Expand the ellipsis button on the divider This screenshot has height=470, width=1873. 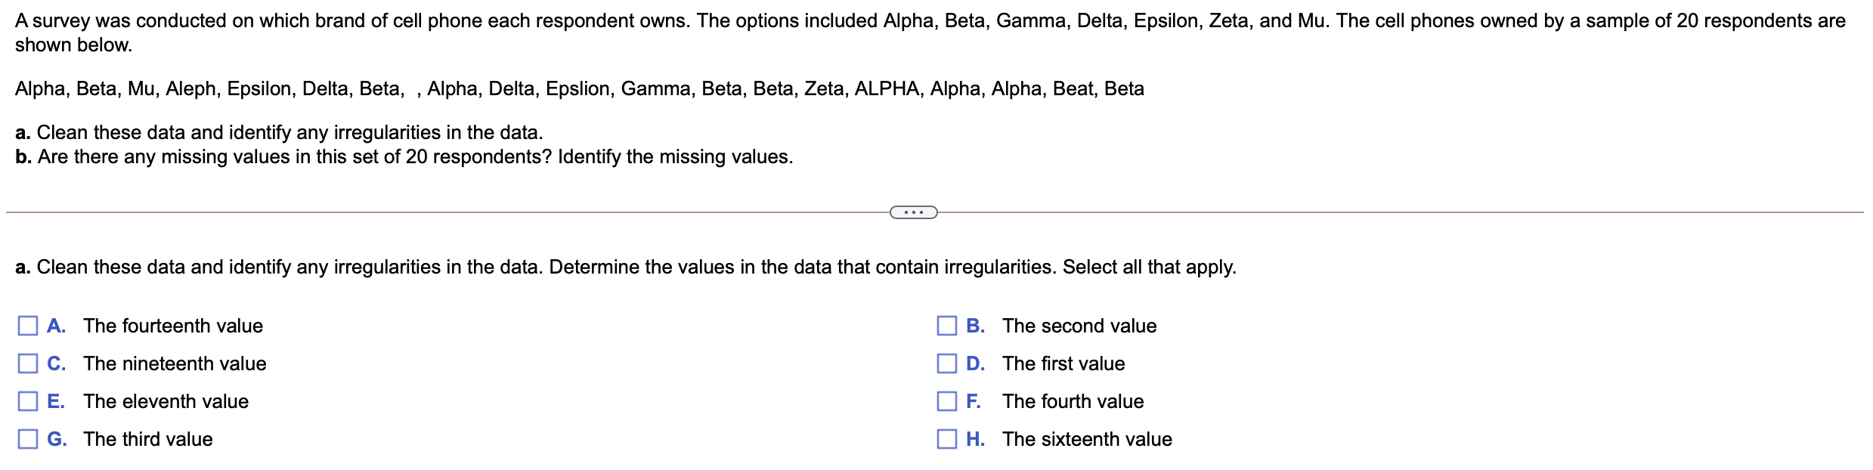913,212
